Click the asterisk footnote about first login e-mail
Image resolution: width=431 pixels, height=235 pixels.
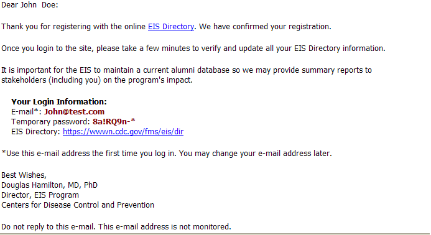click(x=167, y=154)
